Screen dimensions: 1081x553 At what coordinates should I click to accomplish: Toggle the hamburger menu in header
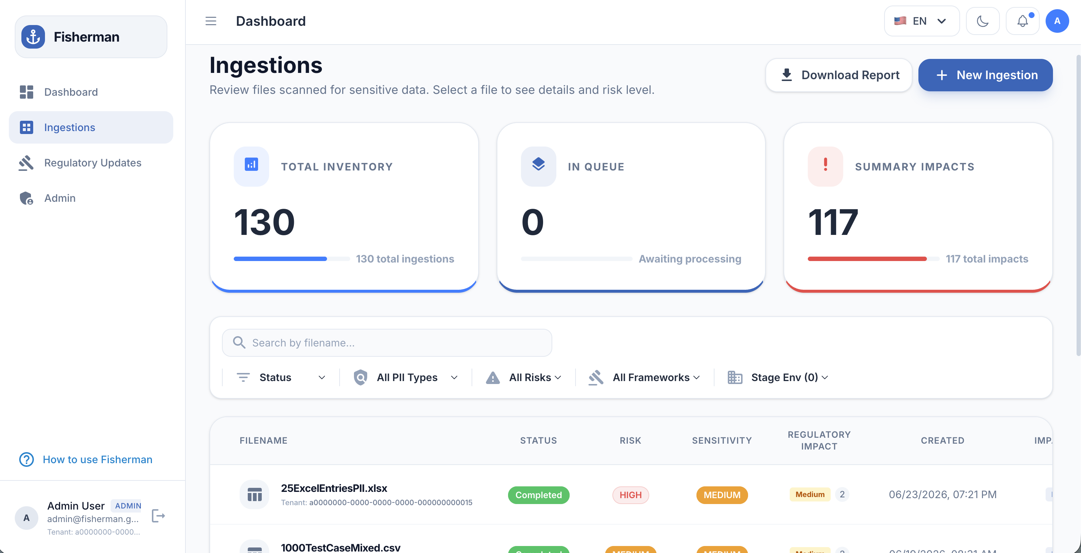(211, 21)
